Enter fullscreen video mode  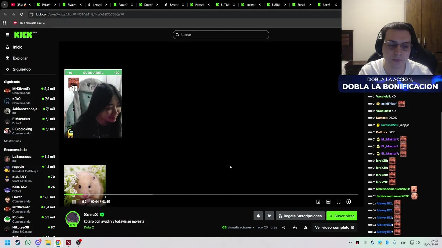(338, 201)
